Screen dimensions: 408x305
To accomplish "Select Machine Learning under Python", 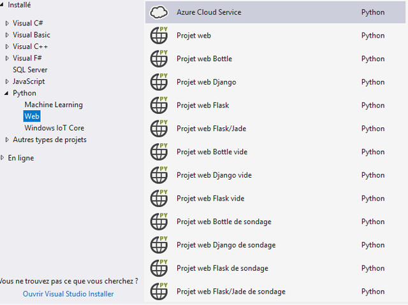I will pos(54,104).
